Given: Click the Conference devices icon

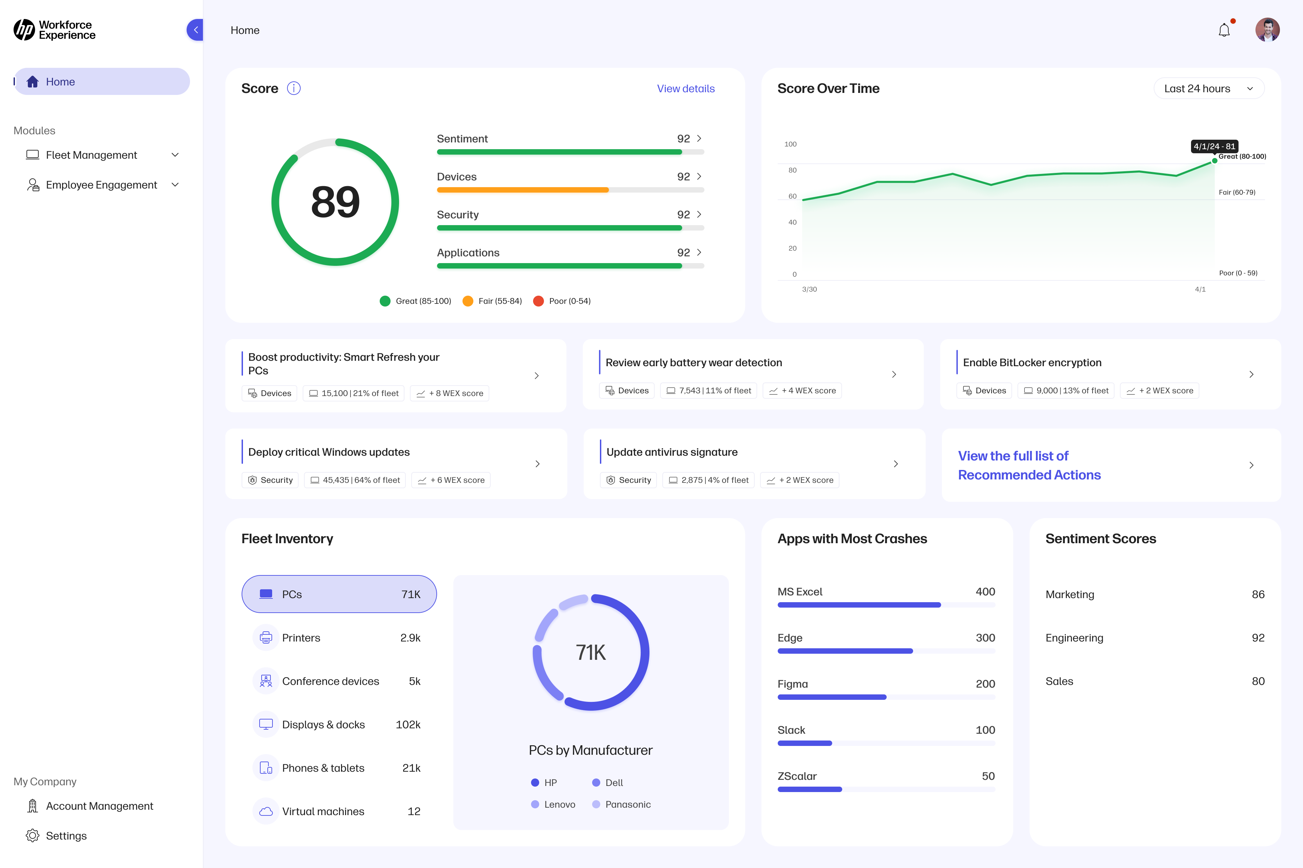Looking at the screenshot, I should (266, 681).
